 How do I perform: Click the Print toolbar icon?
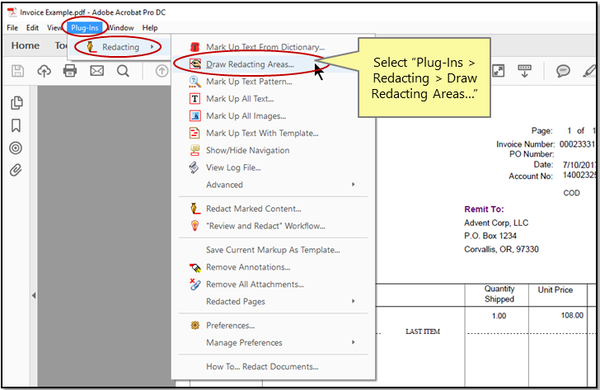(x=70, y=71)
